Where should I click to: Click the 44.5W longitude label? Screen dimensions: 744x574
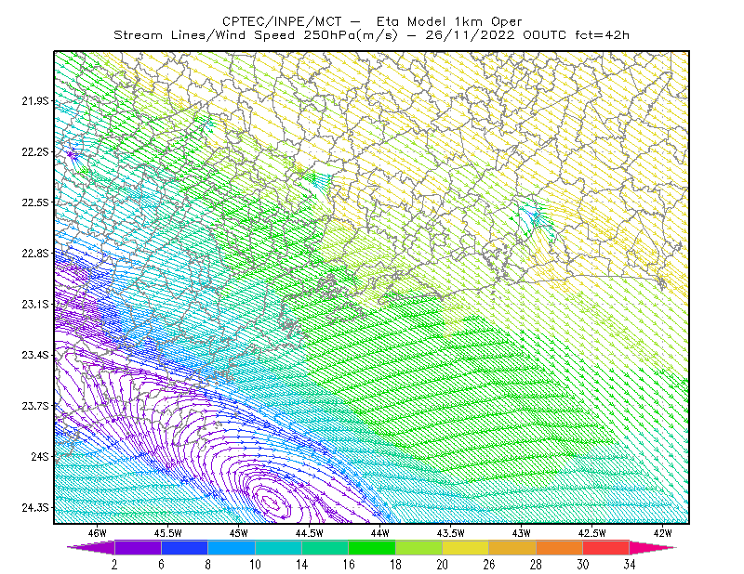(310, 533)
